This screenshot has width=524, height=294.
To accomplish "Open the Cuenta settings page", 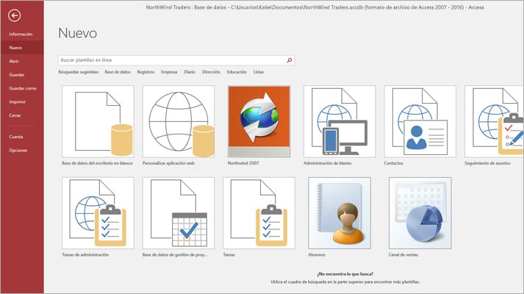I will [x=16, y=137].
